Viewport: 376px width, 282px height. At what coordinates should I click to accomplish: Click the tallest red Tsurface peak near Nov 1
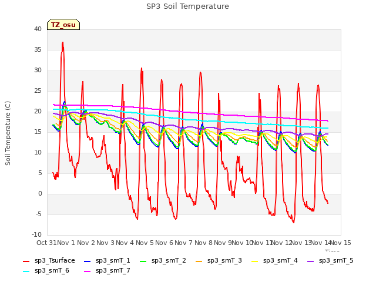(x=63, y=43)
